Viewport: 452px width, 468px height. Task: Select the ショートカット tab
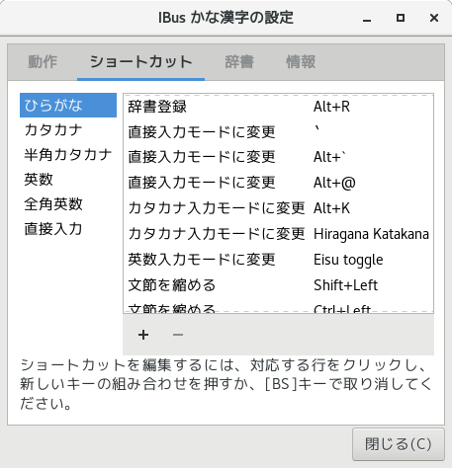pos(140,62)
